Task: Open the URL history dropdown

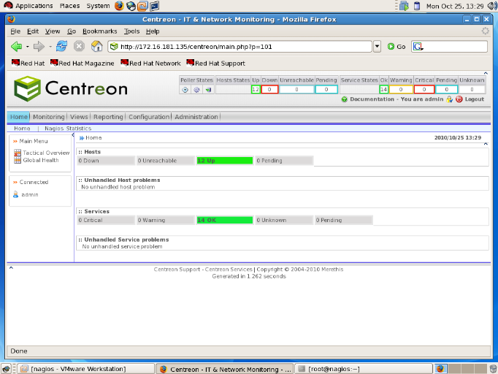Action: 377,47
